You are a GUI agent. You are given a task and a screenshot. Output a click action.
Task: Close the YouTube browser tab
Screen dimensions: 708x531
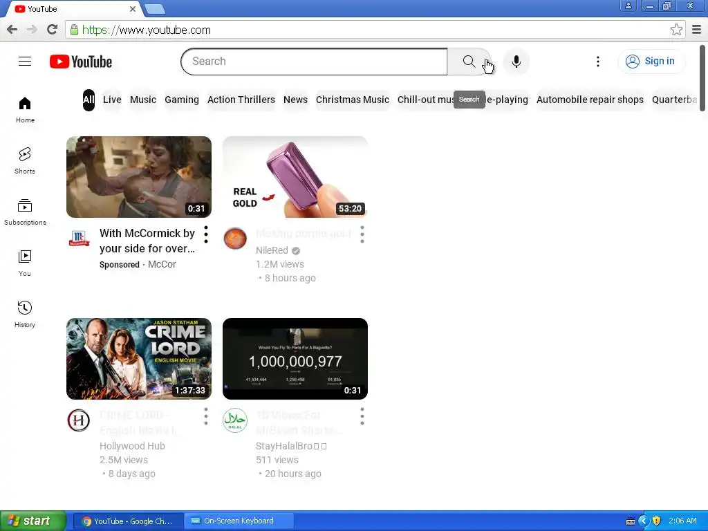pyautogui.click(x=133, y=8)
